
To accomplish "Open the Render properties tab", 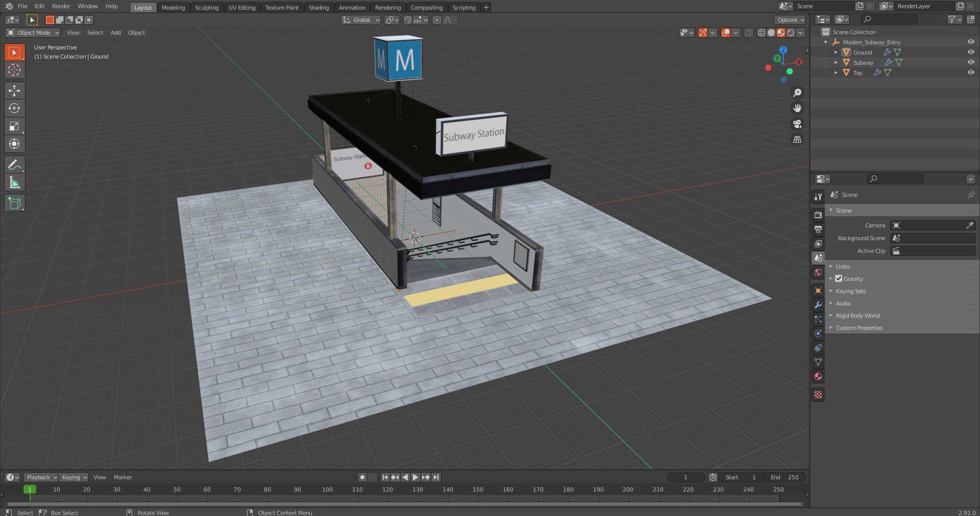I will click(818, 215).
